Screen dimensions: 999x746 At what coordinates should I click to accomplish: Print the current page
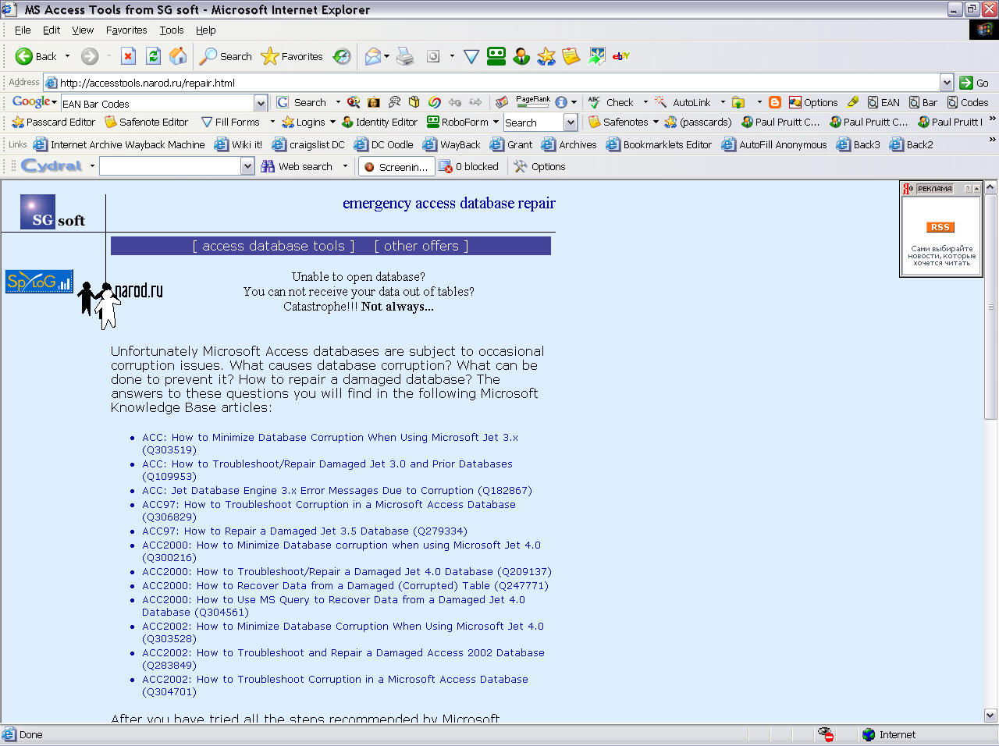click(405, 56)
